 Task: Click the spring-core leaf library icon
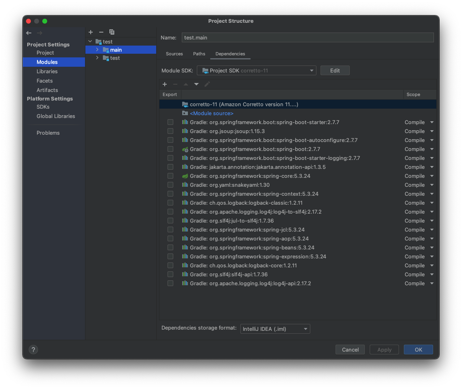(x=185, y=176)
